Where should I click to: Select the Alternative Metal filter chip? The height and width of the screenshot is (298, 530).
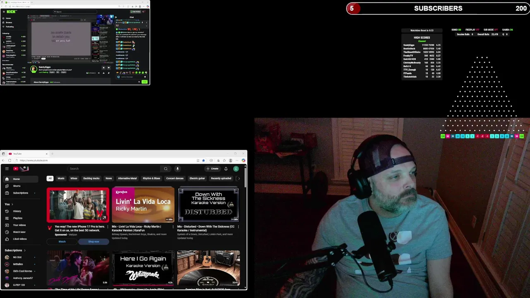coord(127,178)
